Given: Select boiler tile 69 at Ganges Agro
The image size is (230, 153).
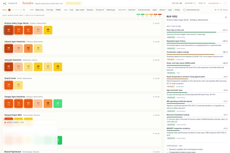Looking at the screenshot, I should tap(28, 103).
